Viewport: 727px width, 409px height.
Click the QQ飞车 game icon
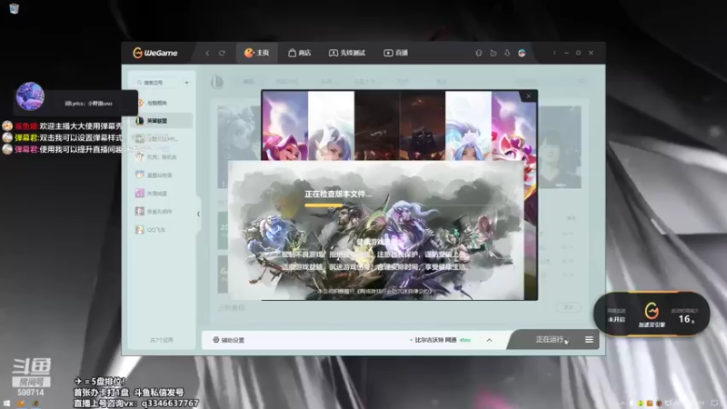coord(140,230)
